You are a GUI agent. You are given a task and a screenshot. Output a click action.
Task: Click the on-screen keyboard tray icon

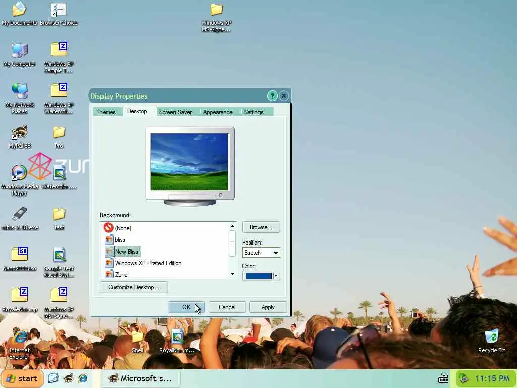pyautogui.click(x=443, y=378)
